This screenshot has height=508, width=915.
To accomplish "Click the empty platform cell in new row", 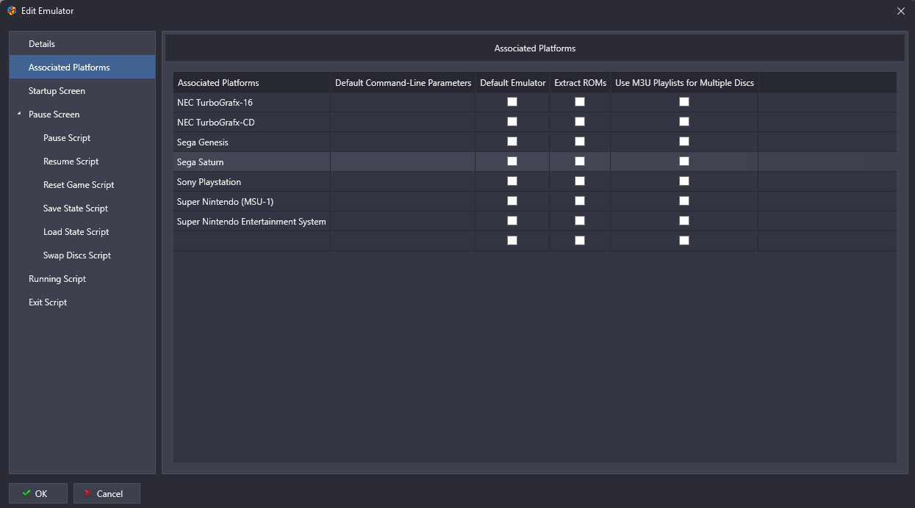I will click(252, 241).
